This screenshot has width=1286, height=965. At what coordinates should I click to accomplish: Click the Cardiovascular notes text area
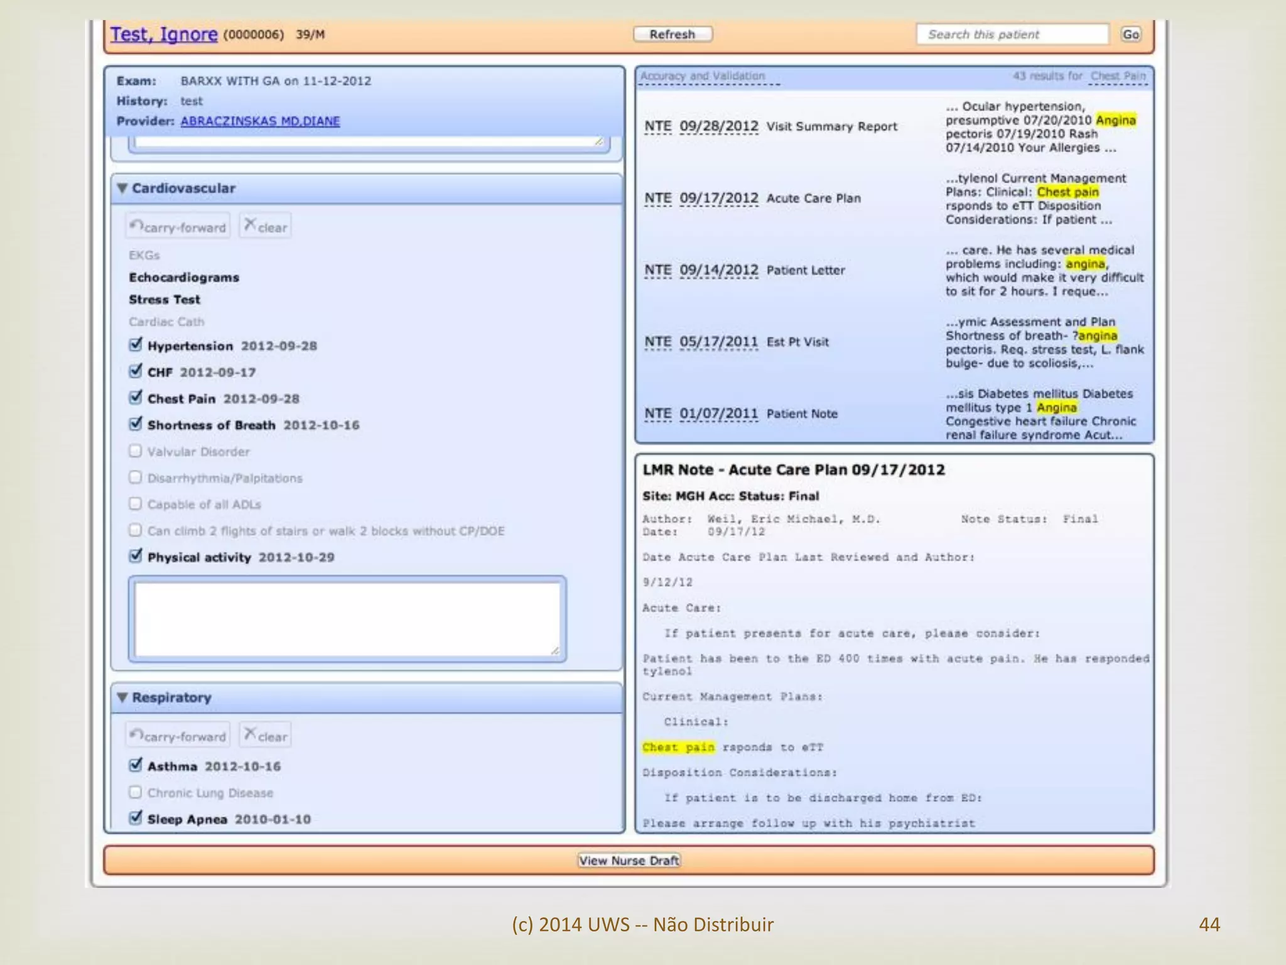[x=347, y=619]
